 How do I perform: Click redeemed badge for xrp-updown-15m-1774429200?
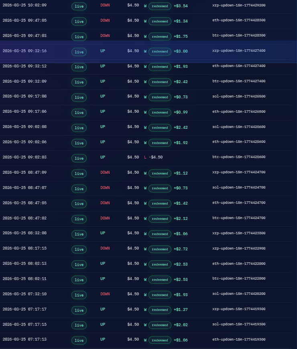pyautogui.click(x=160, y=6)
